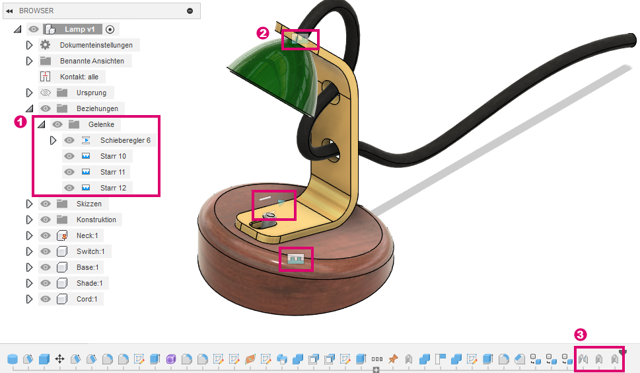
Task: Hide the Skizzen folder
Action: point(46,204)
